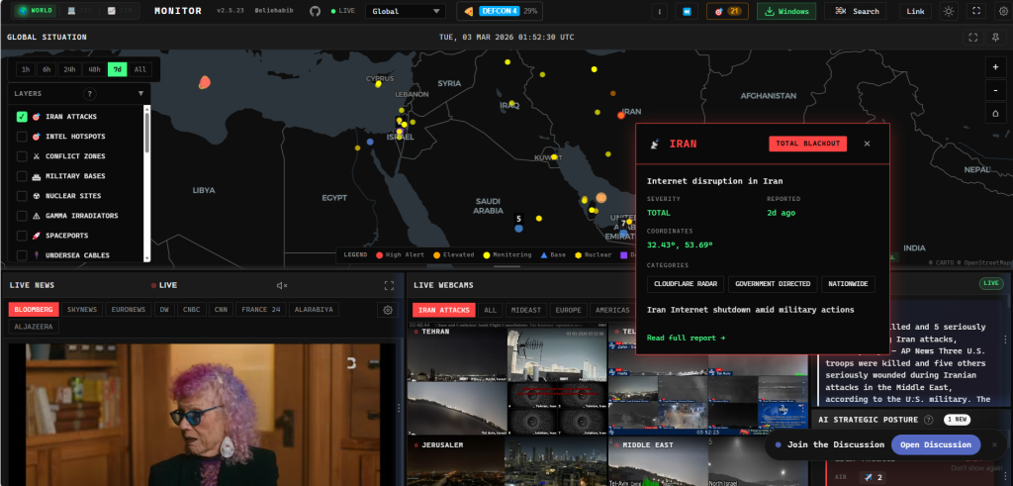Toggle the light/dark theme sun icon
Screen dimensions: 1013x486
[949, 11]
